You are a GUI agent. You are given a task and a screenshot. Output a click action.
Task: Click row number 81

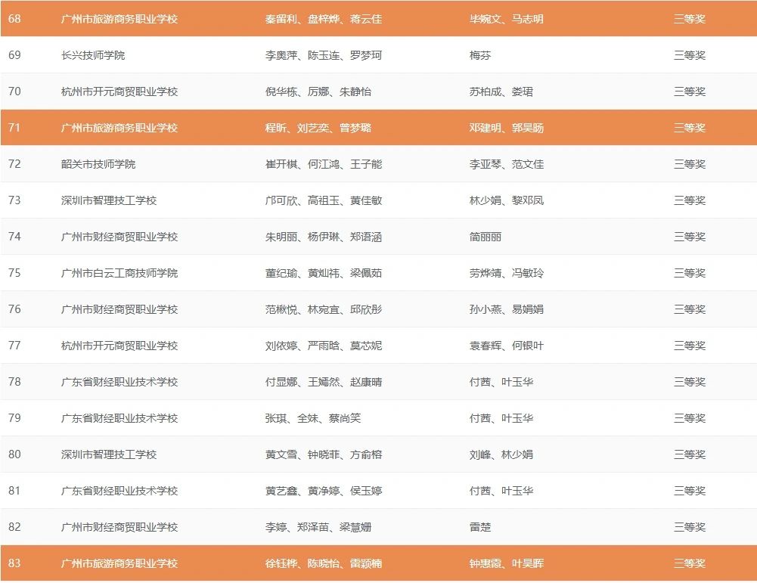point(14,490)
